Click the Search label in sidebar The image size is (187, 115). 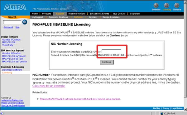coord(12,17)
